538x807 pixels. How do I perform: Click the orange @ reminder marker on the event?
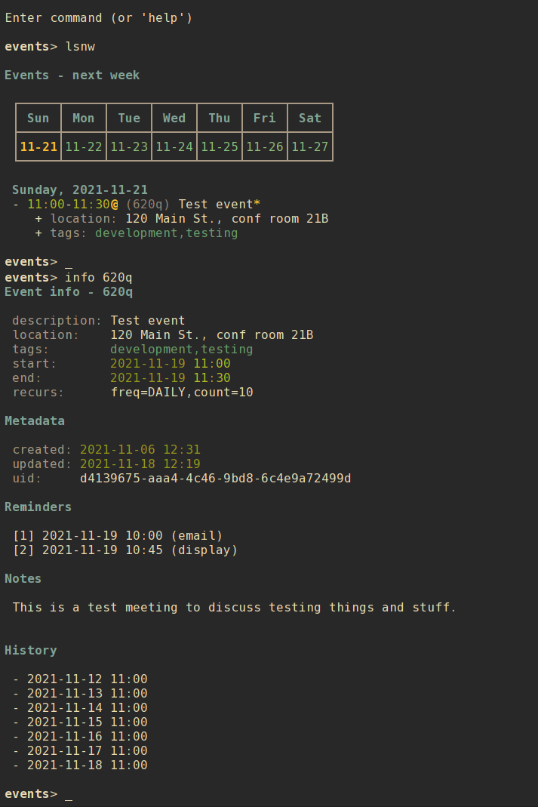point(114,205)
